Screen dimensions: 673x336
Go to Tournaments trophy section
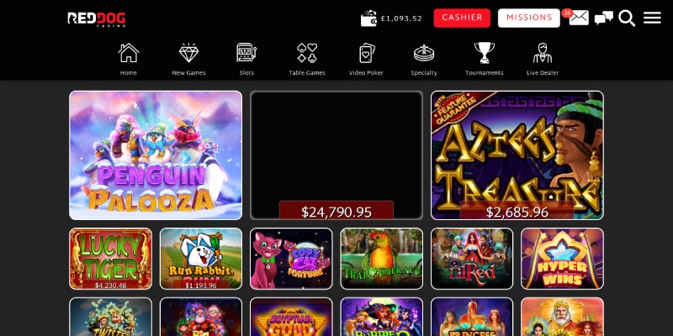point(485,59)
